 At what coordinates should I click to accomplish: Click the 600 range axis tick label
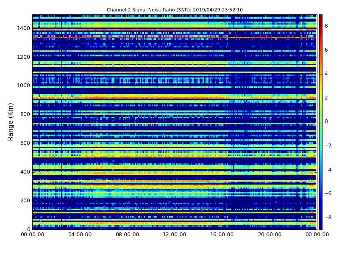pos(25,143)
